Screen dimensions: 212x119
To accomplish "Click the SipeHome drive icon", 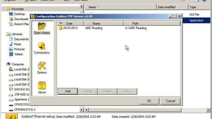I will [11, 100].
